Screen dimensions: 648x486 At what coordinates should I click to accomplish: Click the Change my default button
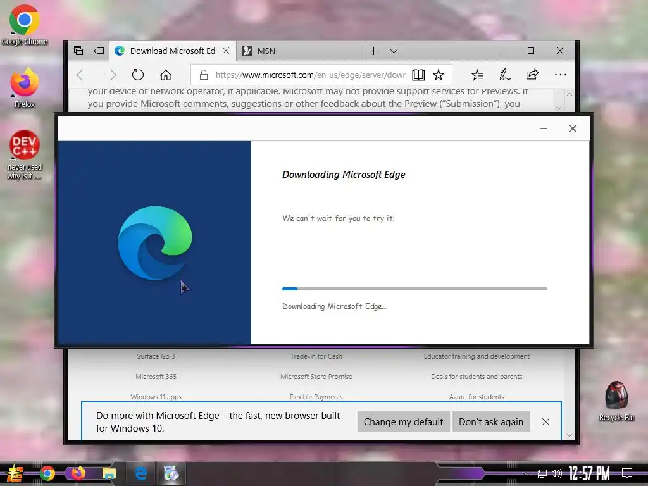click(x=403, y=421)
